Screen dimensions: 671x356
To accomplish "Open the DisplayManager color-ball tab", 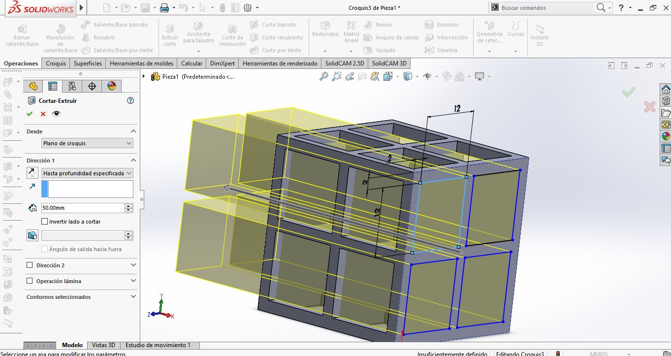I will [112, 86].
